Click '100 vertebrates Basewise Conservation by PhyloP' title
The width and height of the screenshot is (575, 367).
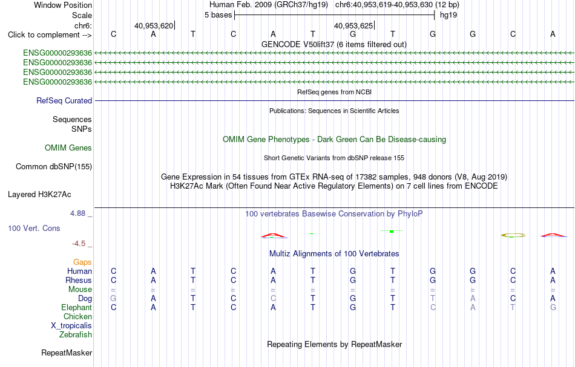334,214
